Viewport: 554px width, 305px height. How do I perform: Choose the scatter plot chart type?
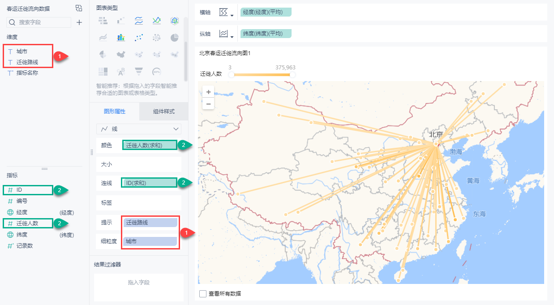[x=139, y=38]
